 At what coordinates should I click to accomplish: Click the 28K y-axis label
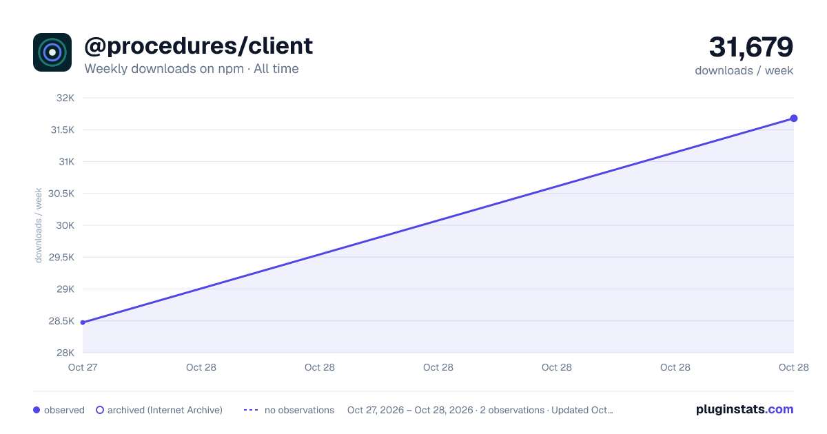[x=66, y=353]
